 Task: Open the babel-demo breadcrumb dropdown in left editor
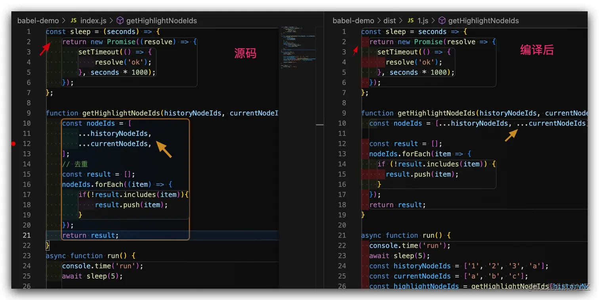pos(38,20)
